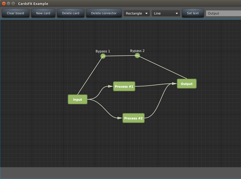Focus the text field containing Output

pos(223,13)
